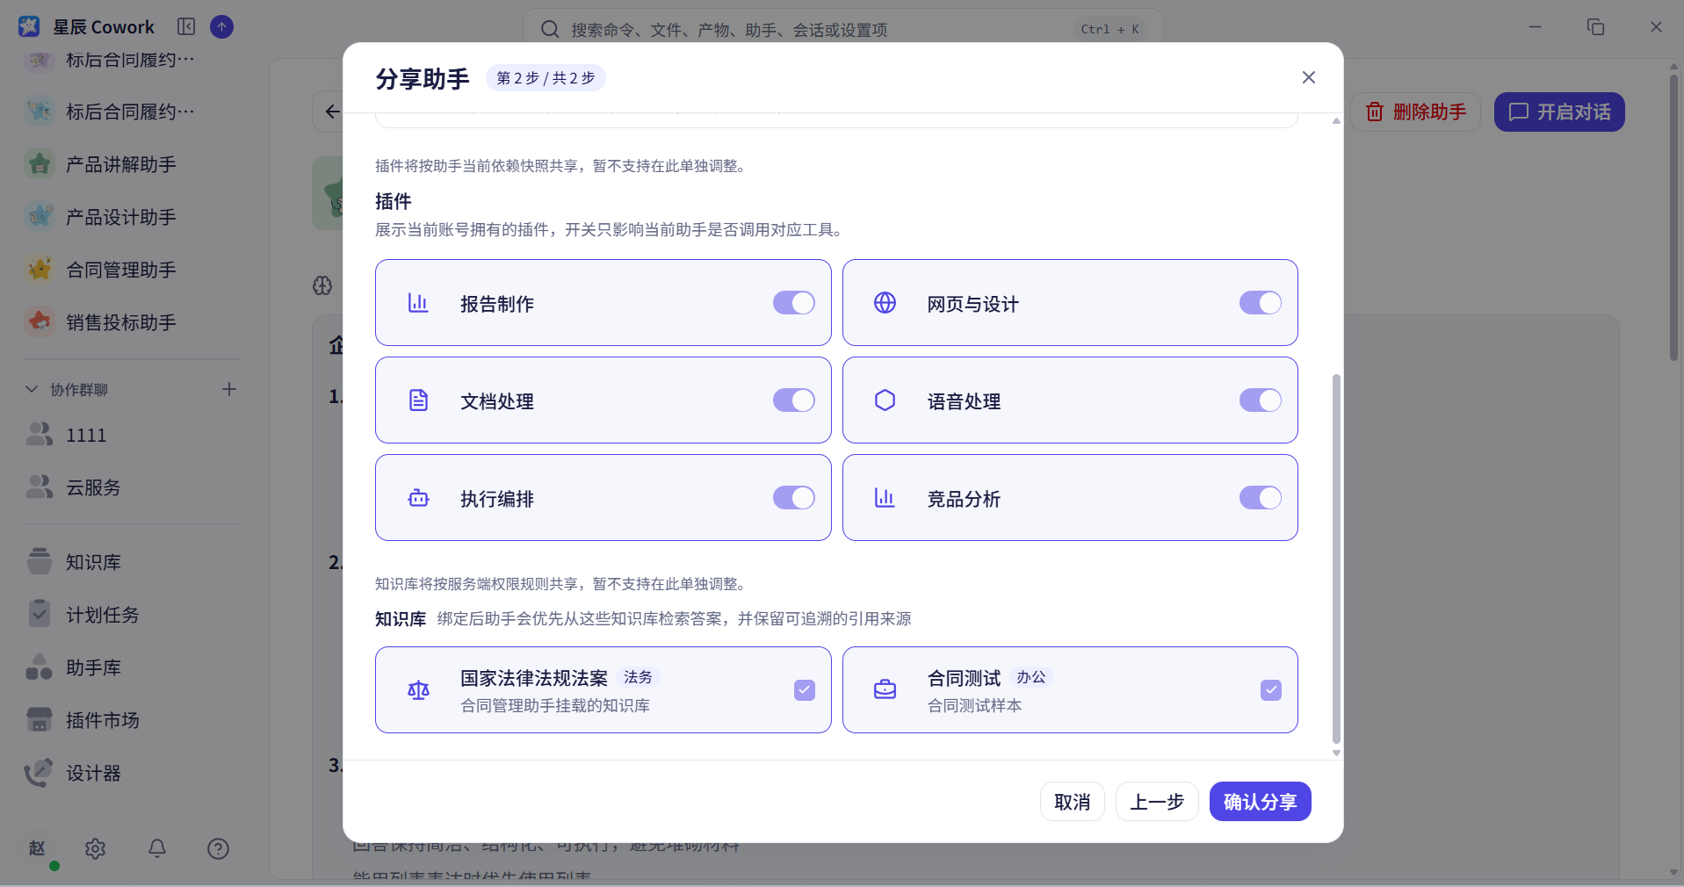The image size is (1684, 887).
Task: Click the back arrow behind the dialog
Action: pyautogui.click(x=332, y=112)
